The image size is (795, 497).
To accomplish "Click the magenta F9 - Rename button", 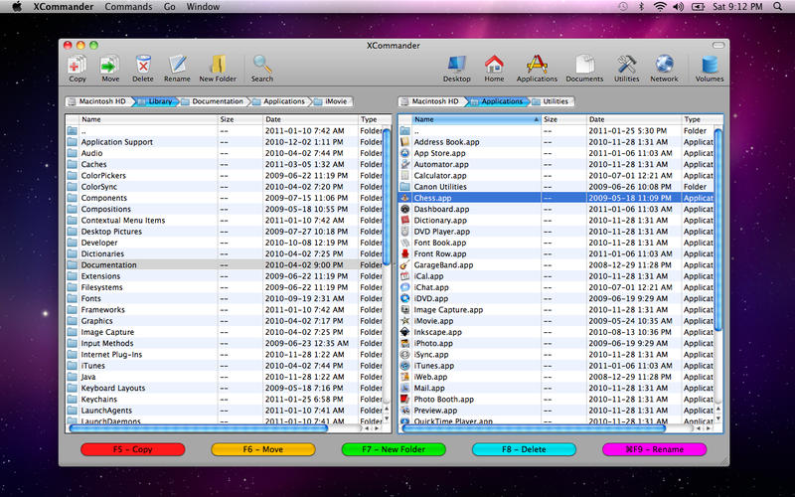I will tap(654, 449).
